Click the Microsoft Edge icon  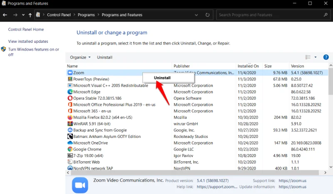(x=70, y=91)
